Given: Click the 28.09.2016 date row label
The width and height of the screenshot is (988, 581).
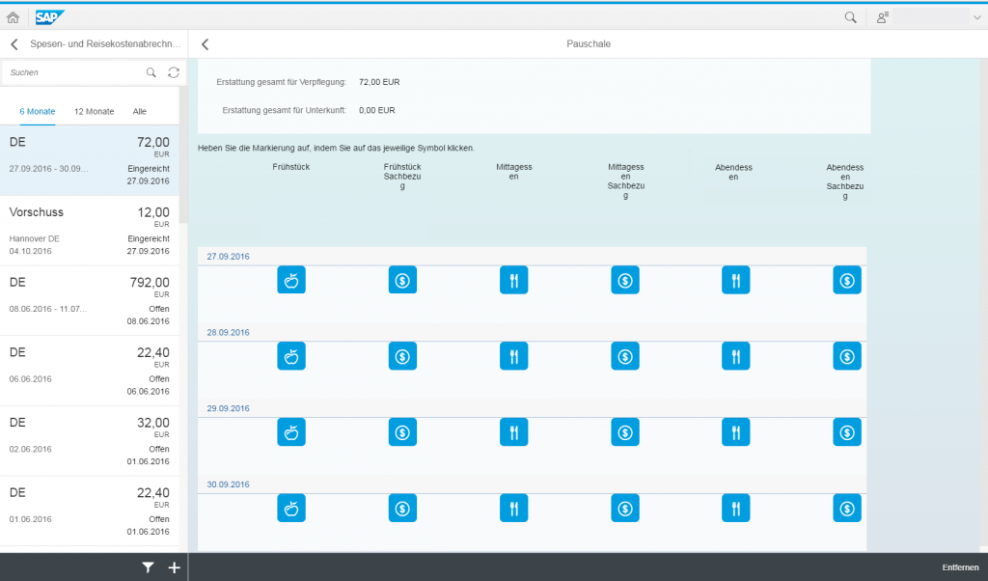Looking at the screenshot, I should click(228, 332).
